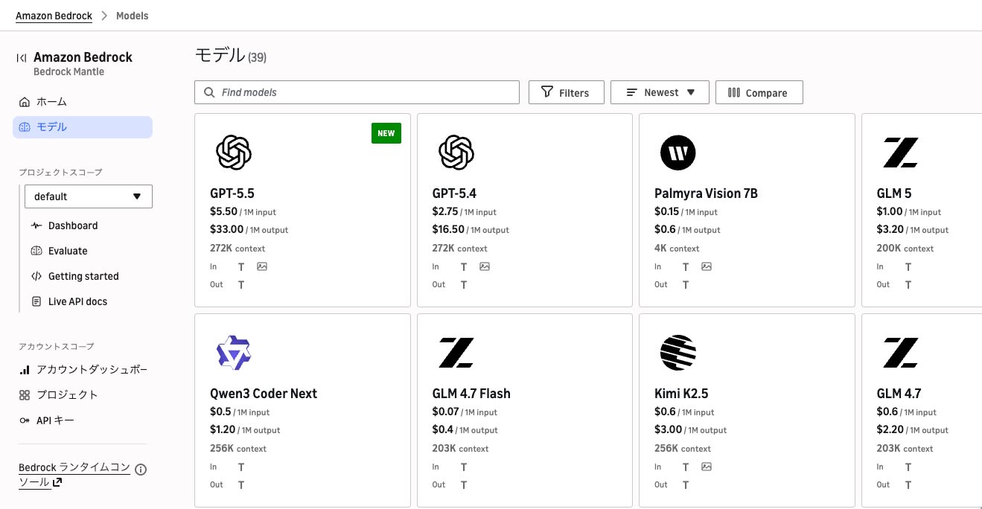Click the Z logo on GLM 4.7 card
Viewport: 982px width, 509px height.
pyautogui.click(x=901, y=353)
